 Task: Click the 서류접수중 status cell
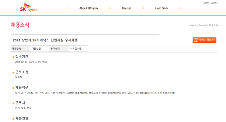78,48
